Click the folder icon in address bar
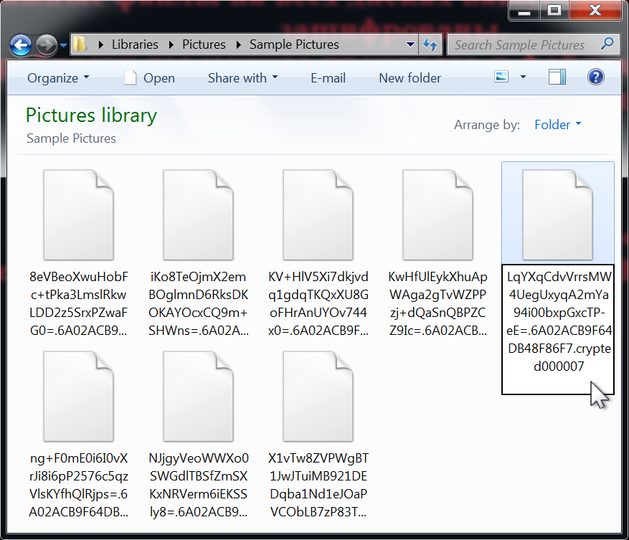Screen dimensions: 629x540 [x=80, y=44]
